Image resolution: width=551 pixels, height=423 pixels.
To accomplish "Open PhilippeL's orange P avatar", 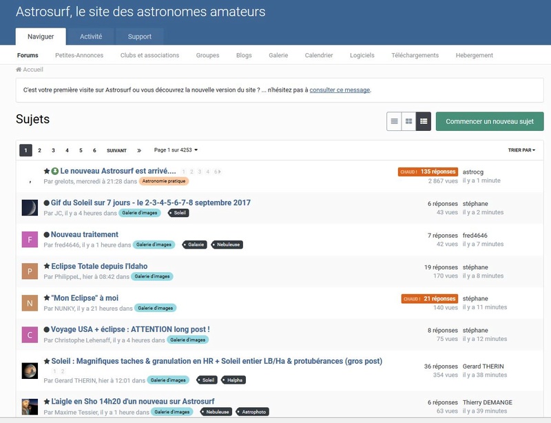I will [30, 271].
